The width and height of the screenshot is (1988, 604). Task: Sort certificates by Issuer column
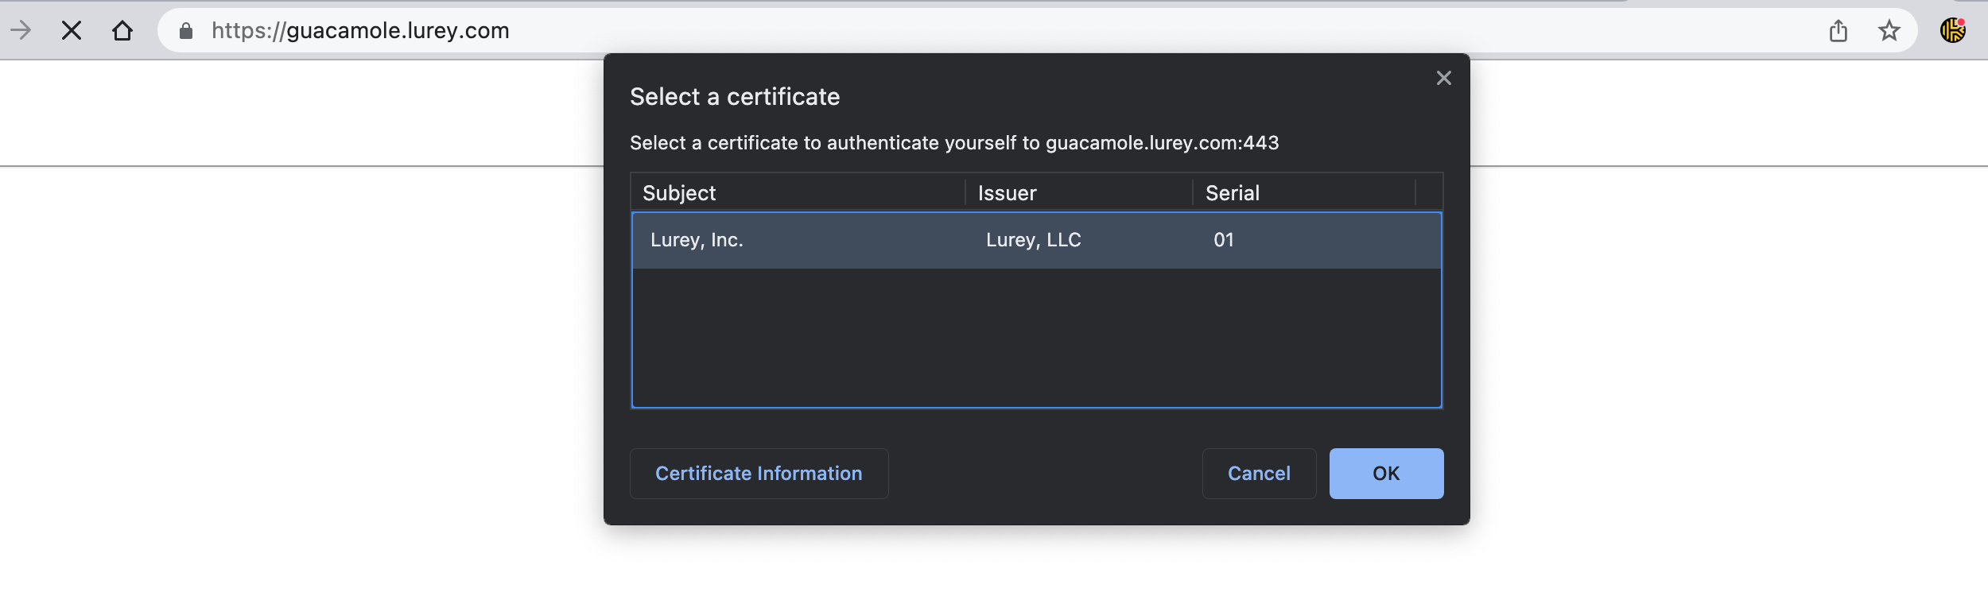1007,193
